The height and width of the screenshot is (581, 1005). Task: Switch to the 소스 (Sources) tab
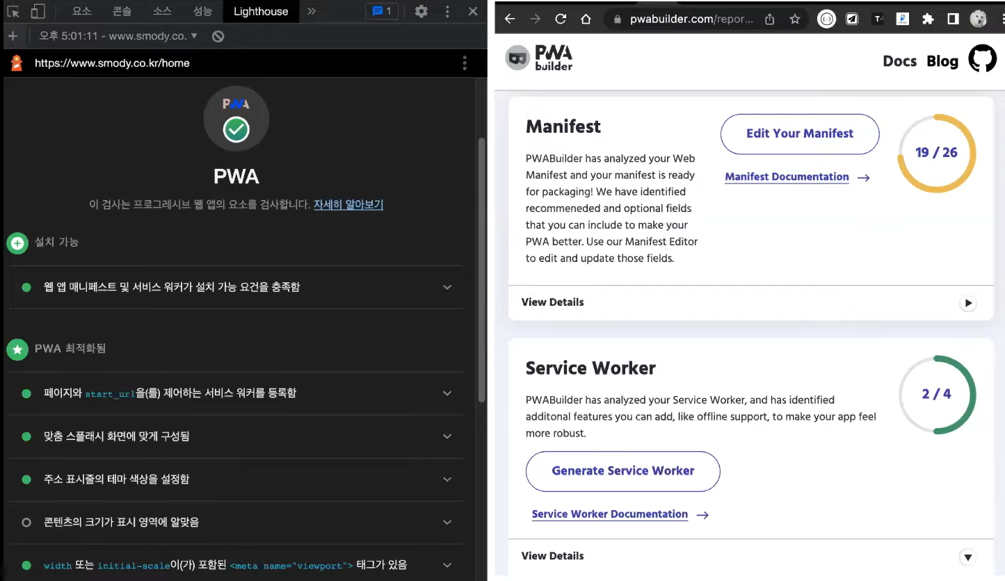(x=162, y=11)
